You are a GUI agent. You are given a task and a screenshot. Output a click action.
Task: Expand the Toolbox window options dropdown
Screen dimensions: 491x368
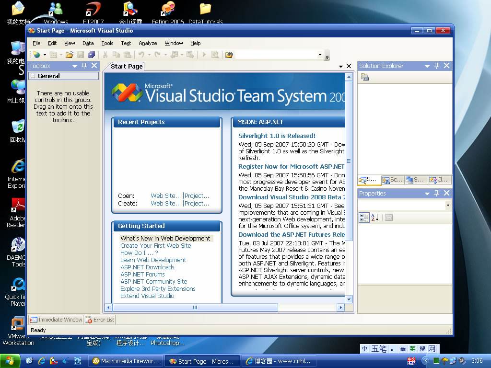click(75, 66)
